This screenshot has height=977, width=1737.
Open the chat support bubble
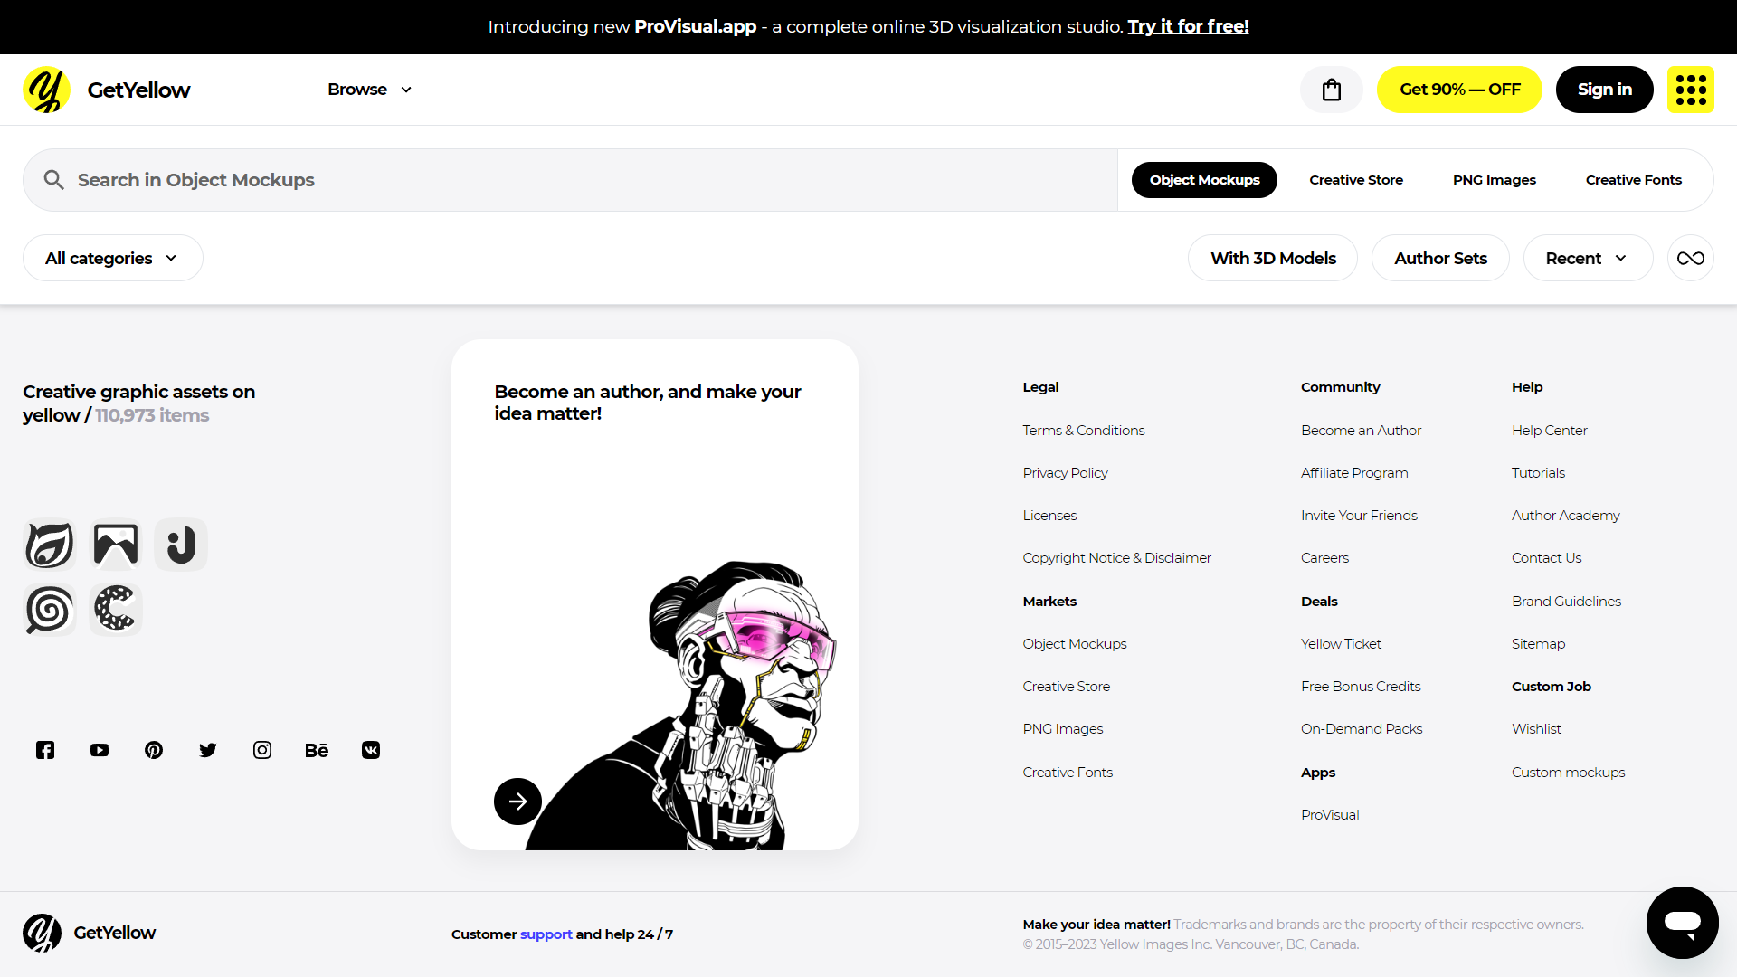[x=1682, y=923]
